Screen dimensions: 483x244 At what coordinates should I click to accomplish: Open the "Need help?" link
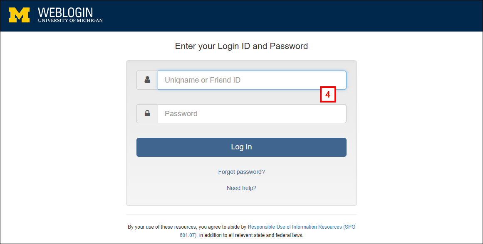pyautogui.click(x=241, y=188)
